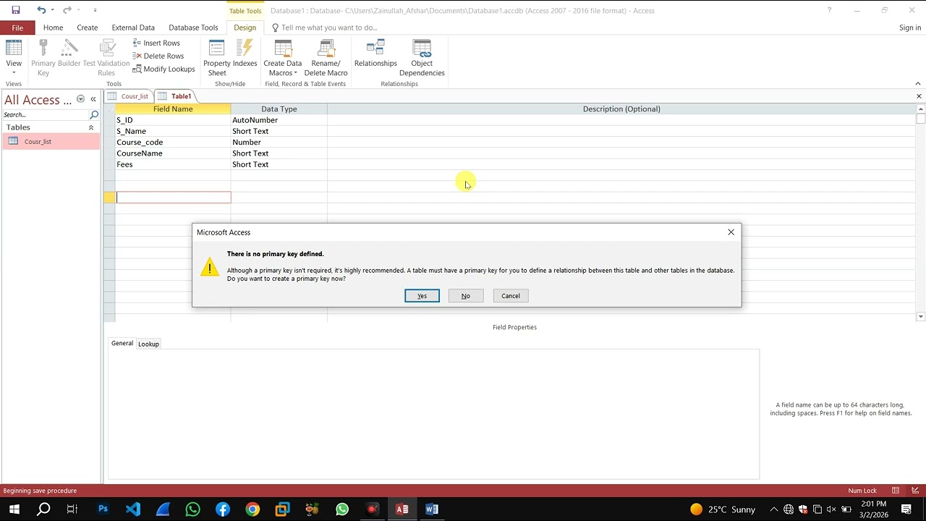The height and width of the screenshot is (521, 926).
Task: Select the Design ribbon tab
Action: point(245,27)
